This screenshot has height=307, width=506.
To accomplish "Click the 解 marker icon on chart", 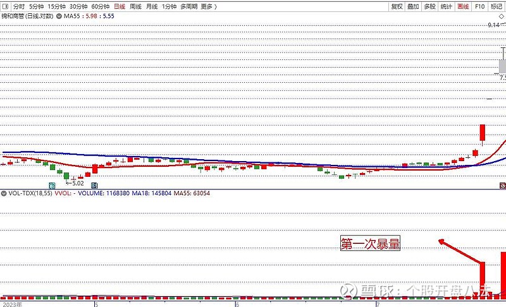I will click(52, 186).
